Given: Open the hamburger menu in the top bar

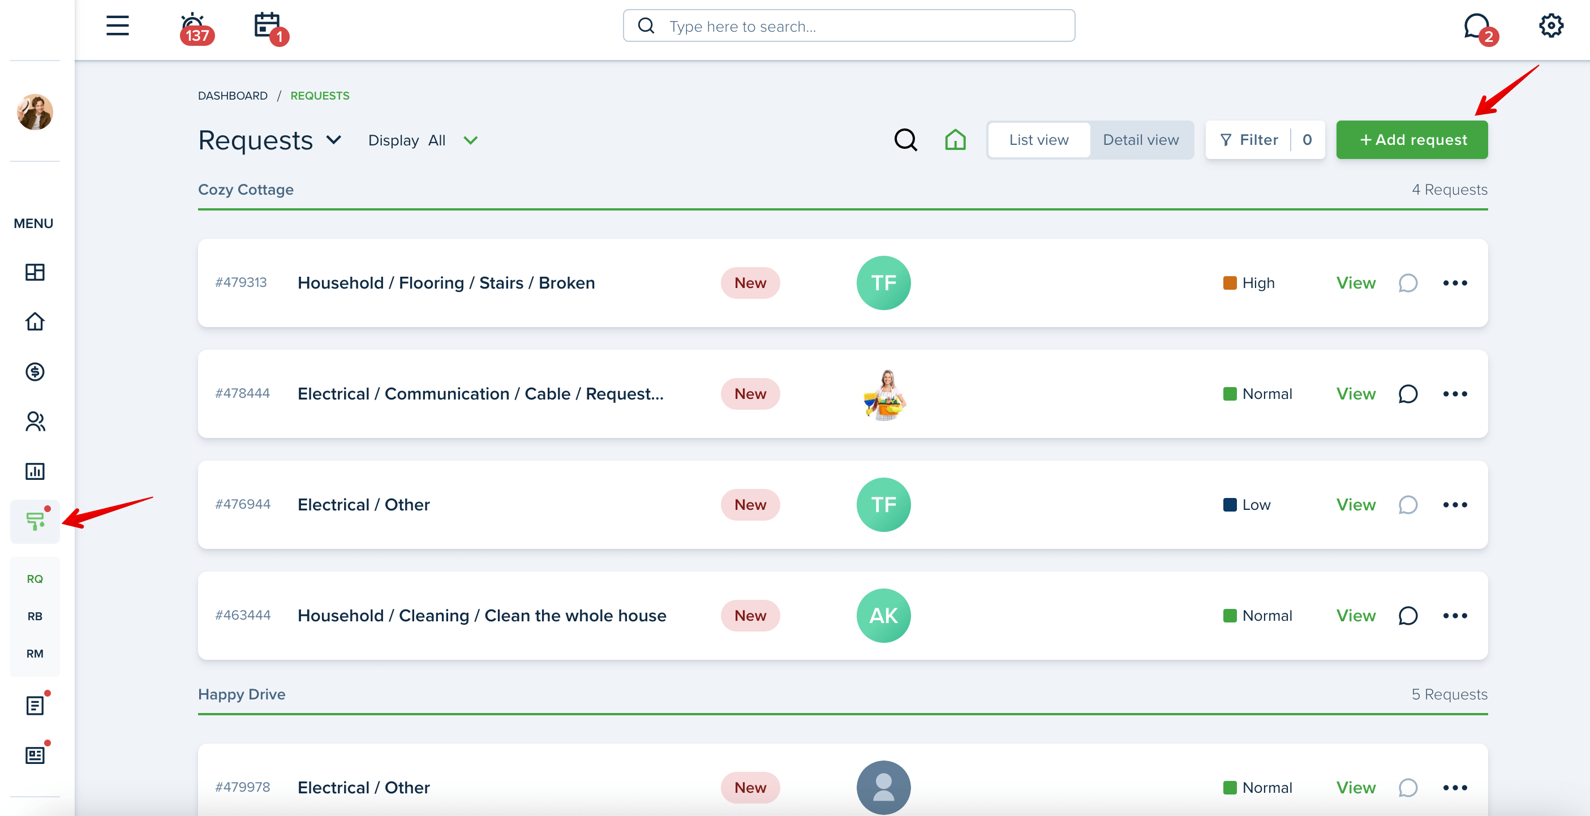Looking at the screenshot, I should click(x=117, y=26).
